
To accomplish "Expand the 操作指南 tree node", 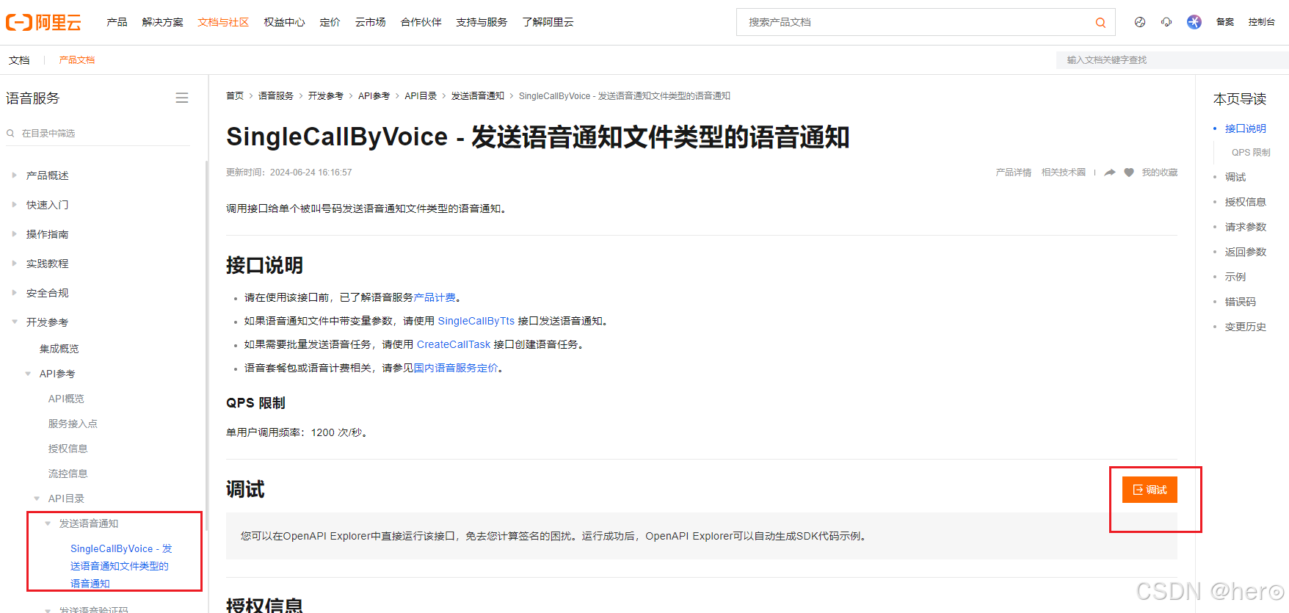I will [x=14, y=234].
